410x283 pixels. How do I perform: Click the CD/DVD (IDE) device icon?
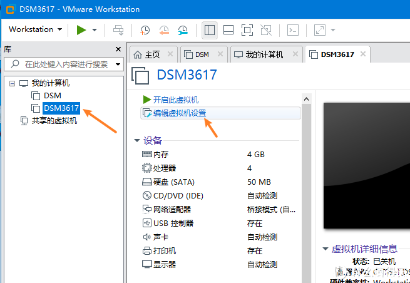[146, 195]
